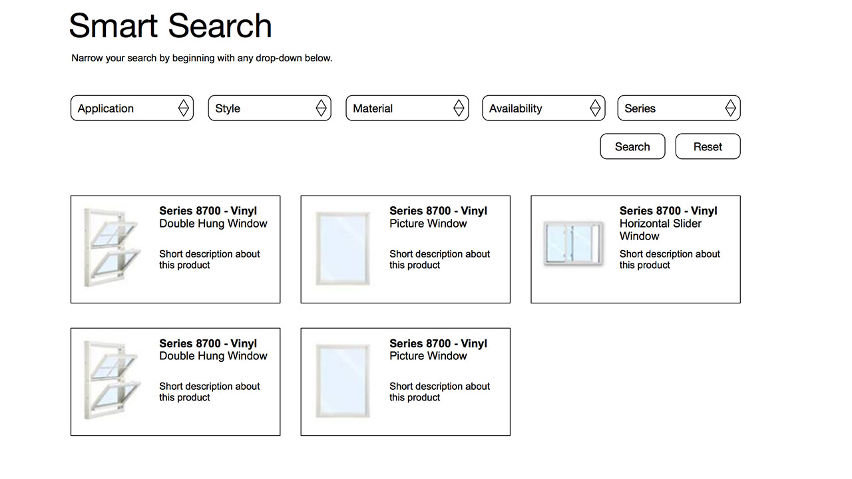
Task: Select the first Picture Window image
Action: 341,248
